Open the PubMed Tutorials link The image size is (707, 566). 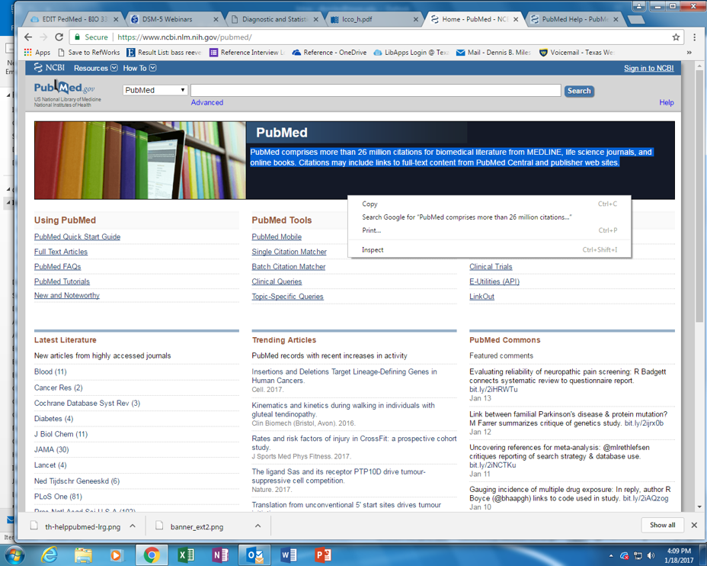[62, 281]
